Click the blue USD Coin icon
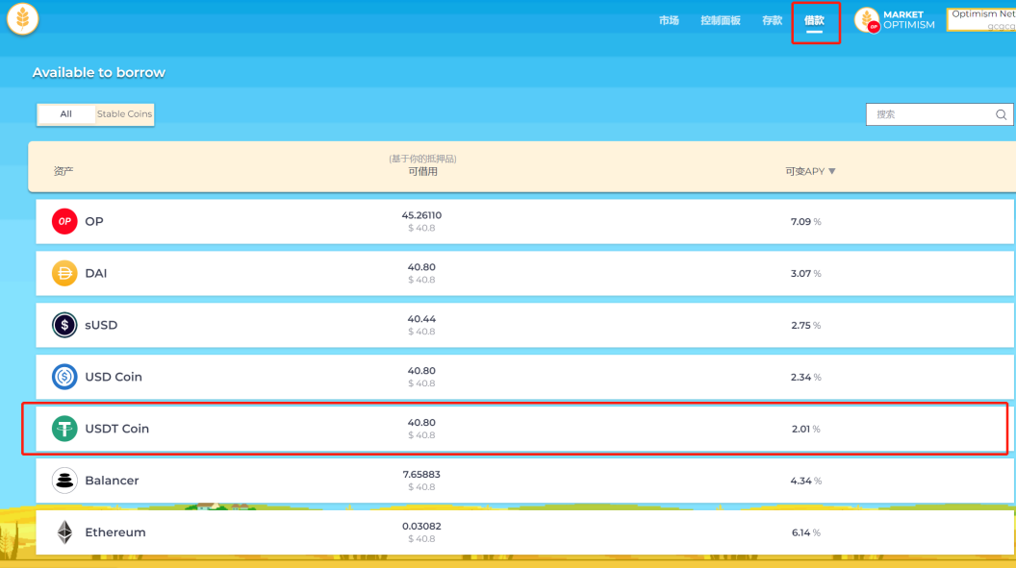 click(x=64, y=377)
